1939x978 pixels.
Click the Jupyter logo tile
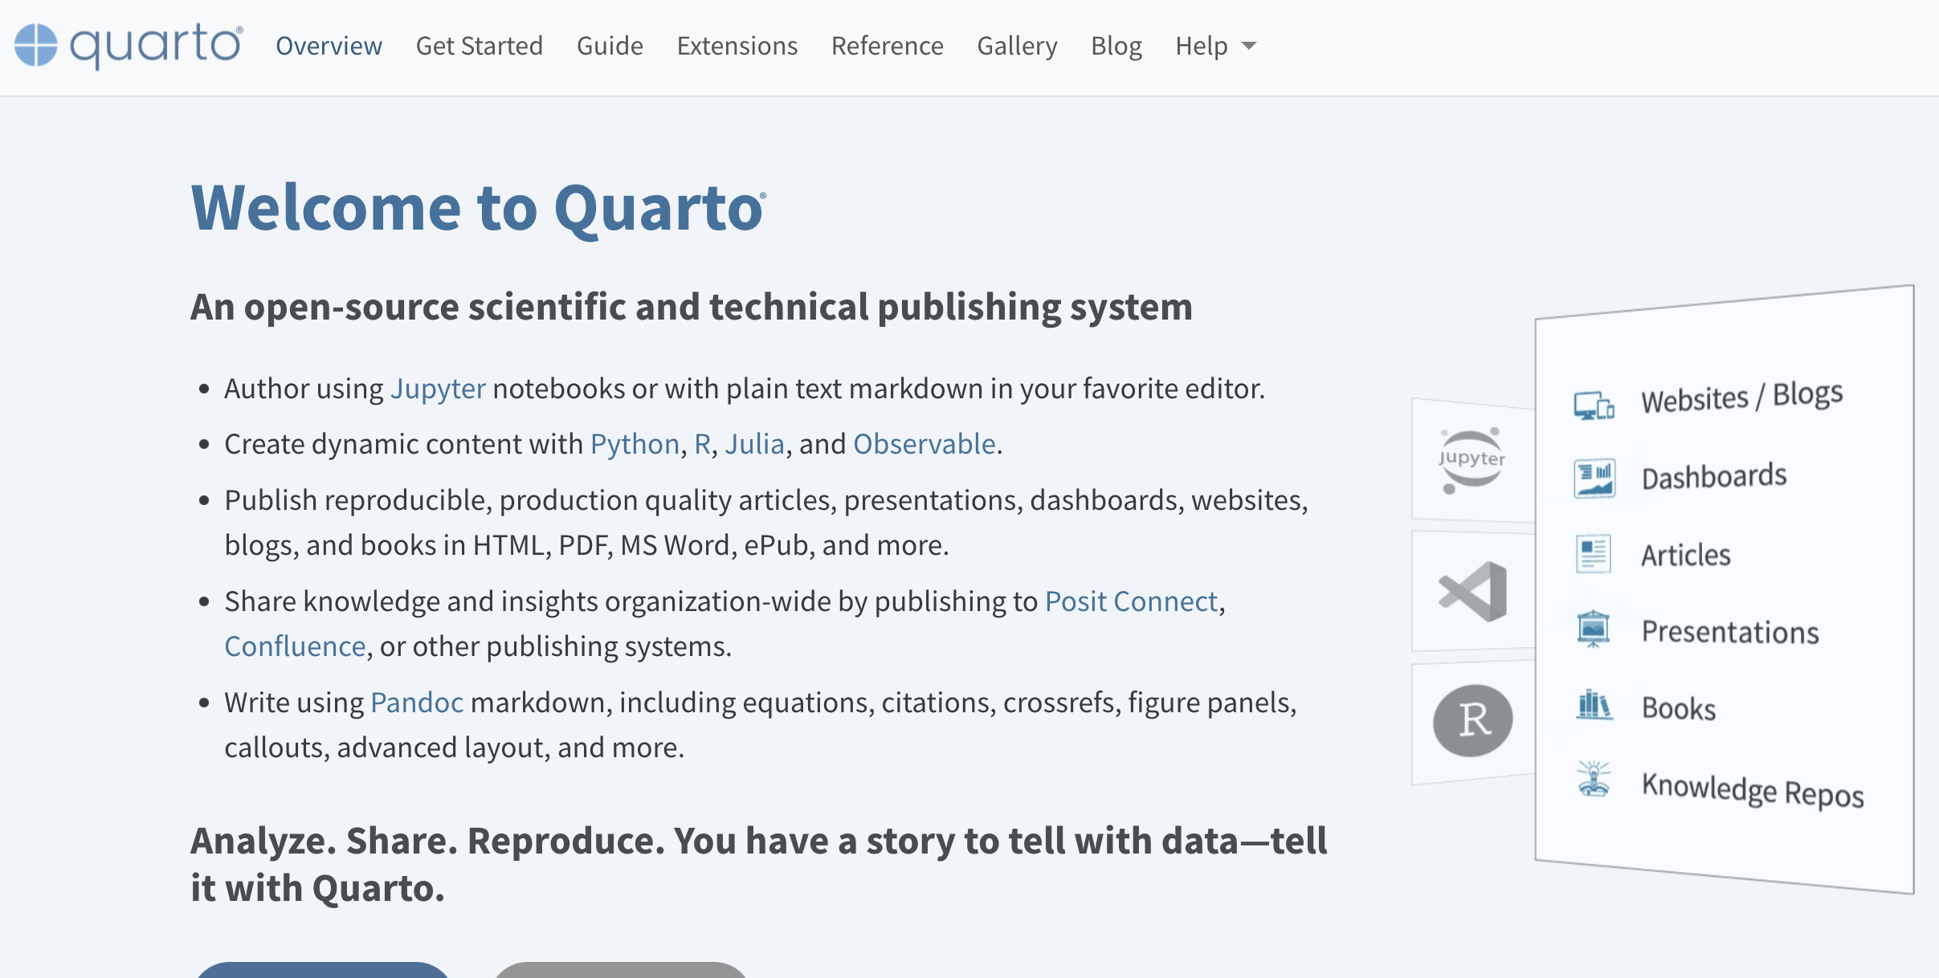[x=1472, y=460]
